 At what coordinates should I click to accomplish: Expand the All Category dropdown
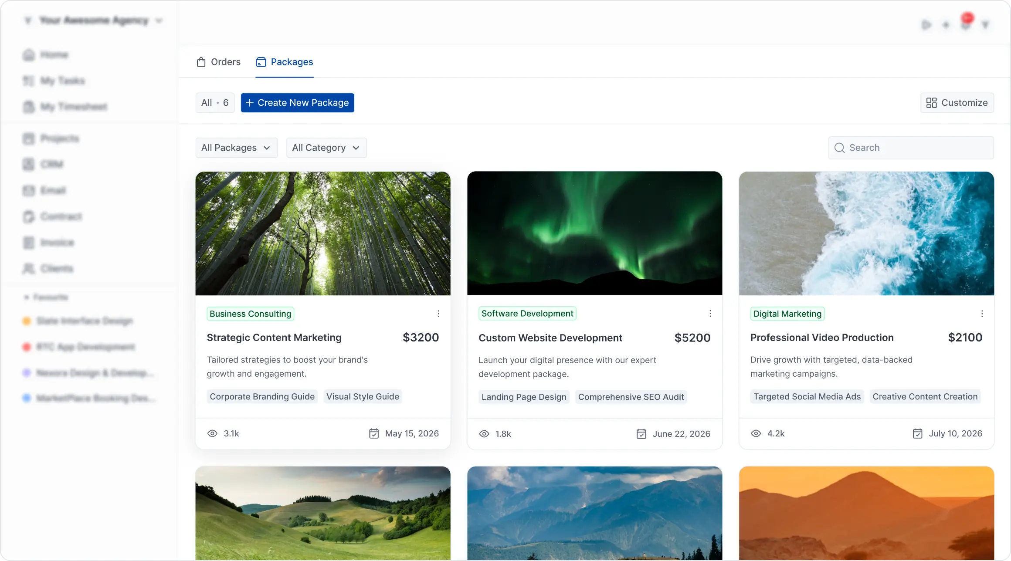326,148
